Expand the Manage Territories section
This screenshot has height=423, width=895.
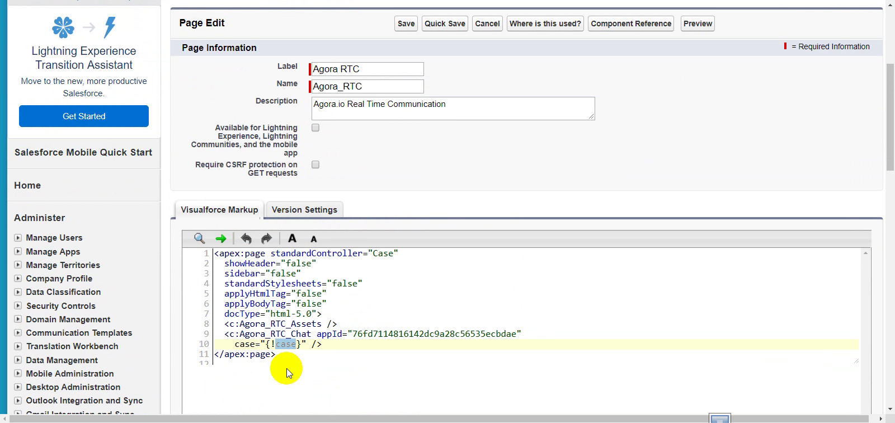[18, 265]
